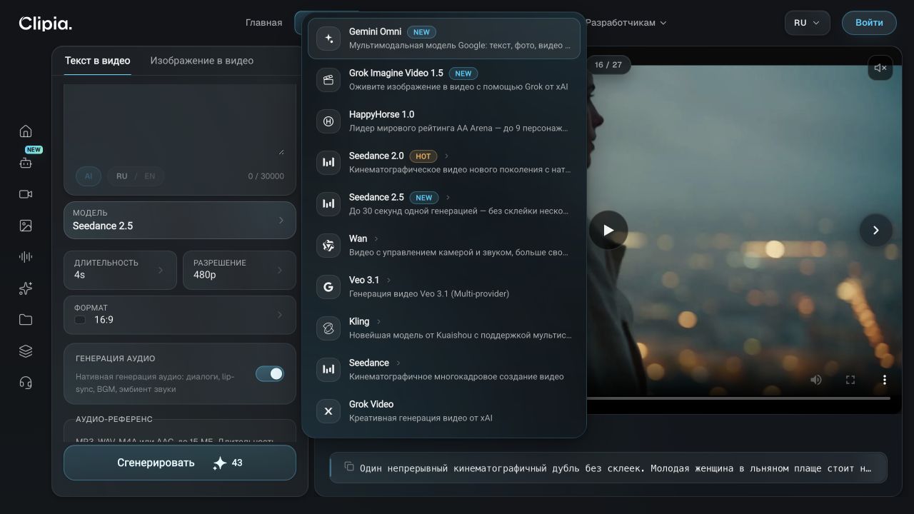Expand the Seedance 2.5 submenu chevron
The height and width of the screenshot is (514, 914).
(x=448, y=197)
